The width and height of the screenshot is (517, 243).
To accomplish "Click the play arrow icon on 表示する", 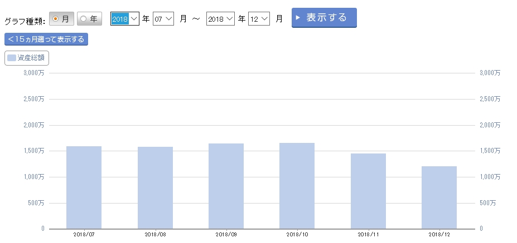I will tap(298, 18).
